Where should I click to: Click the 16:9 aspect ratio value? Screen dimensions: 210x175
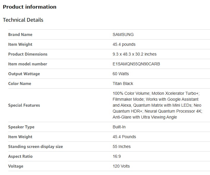(x=117, y=156)
